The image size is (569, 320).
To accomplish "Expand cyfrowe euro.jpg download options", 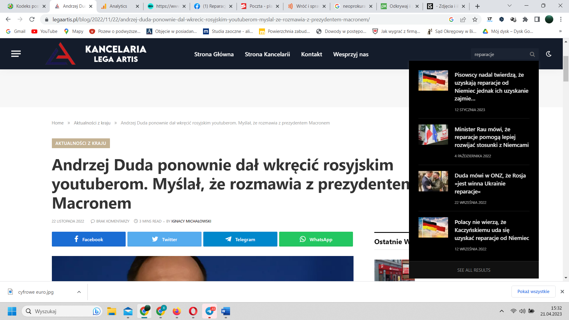I will [x=79, y=292].
